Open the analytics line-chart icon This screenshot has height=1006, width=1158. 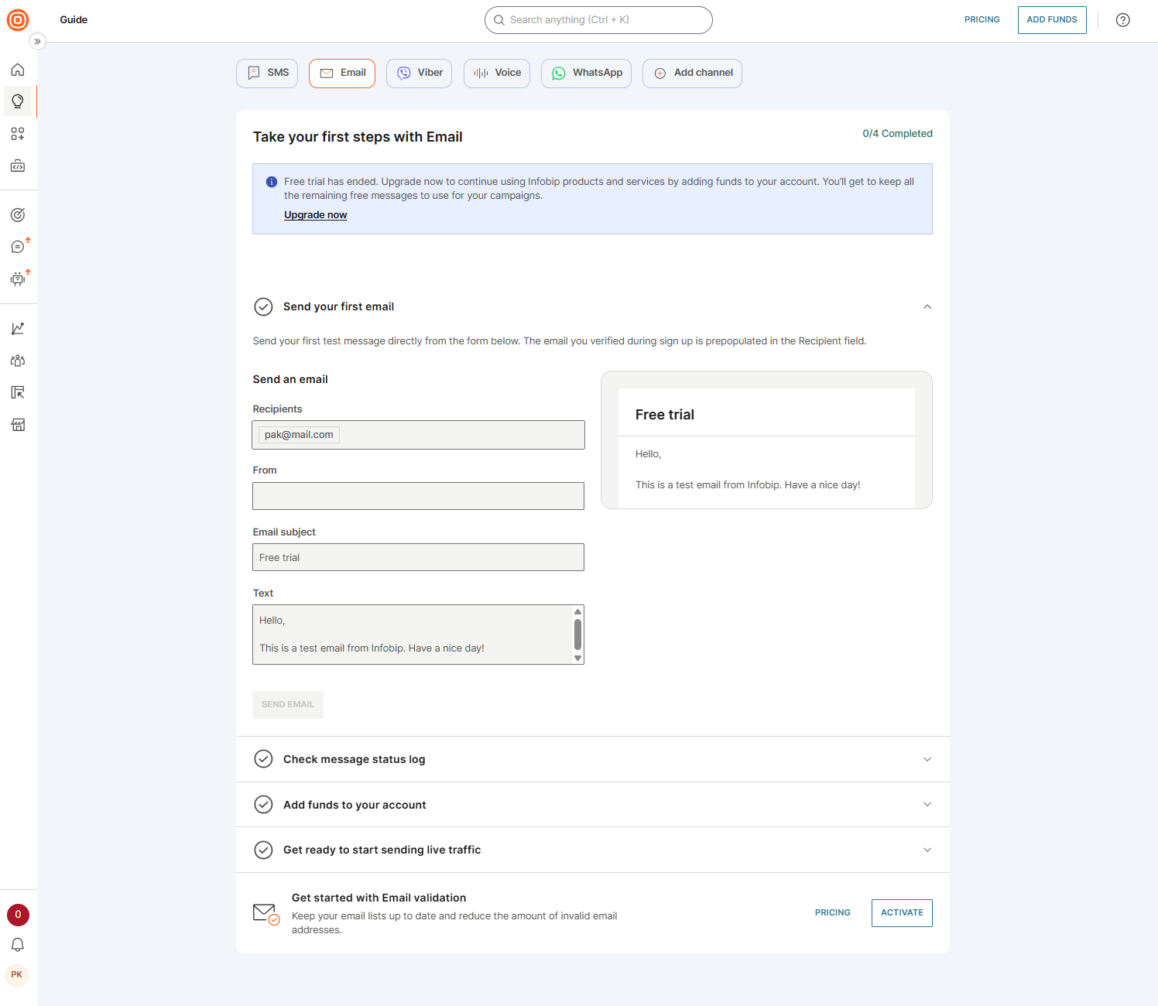(18, 328)
